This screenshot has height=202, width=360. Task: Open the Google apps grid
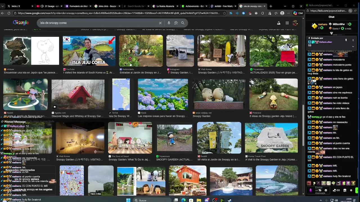click(287, 23)
